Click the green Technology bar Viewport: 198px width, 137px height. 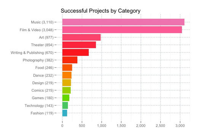pos(65,105)
